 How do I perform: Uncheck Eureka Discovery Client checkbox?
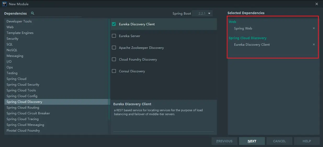coord(114,24)
